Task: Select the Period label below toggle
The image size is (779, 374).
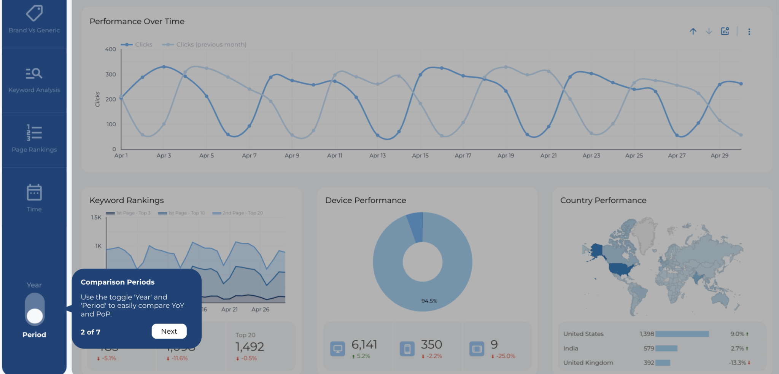Action: pos(34,334)
